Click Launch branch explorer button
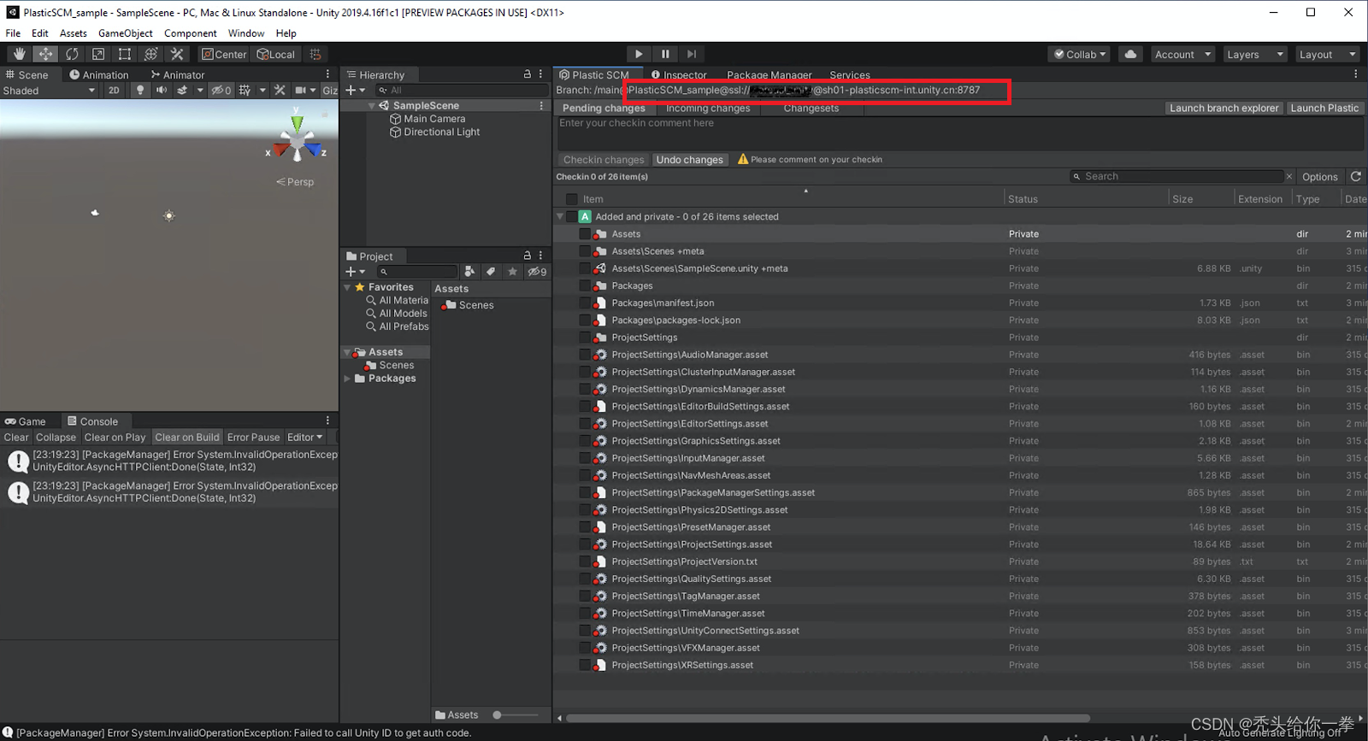 tap(1224, 109)
